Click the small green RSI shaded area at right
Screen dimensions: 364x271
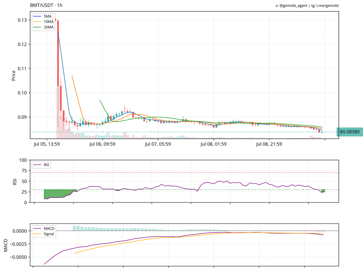click(323, 191)
